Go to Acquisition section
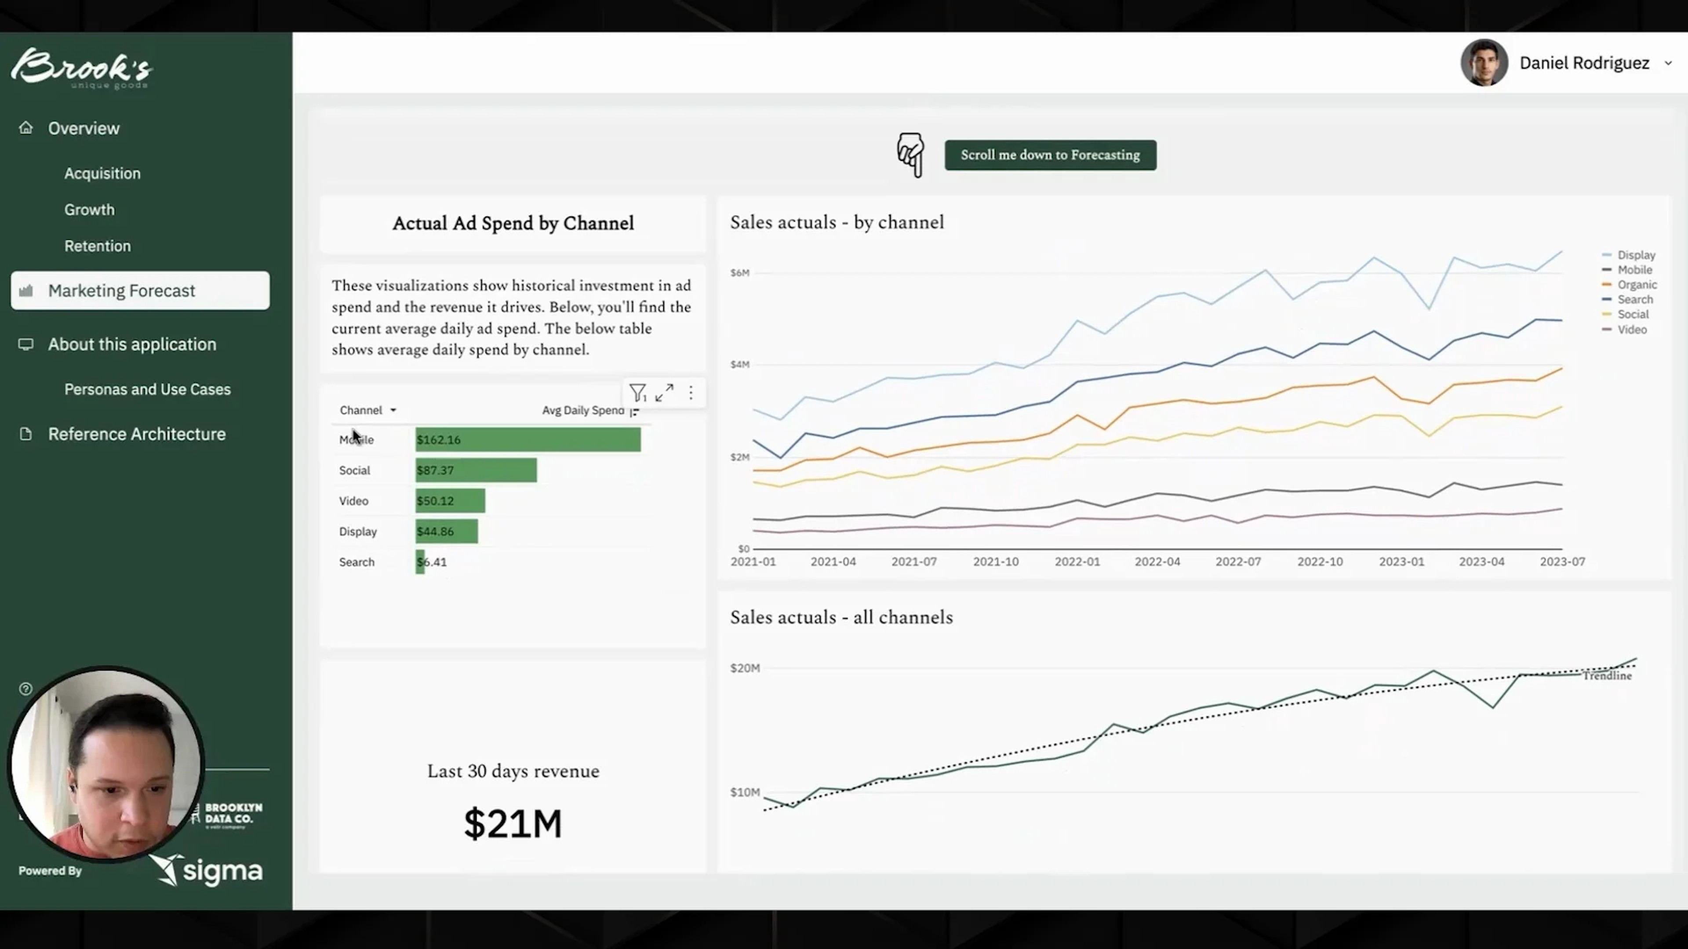The width and height of the screenshot is (1688, 949). 102,174
